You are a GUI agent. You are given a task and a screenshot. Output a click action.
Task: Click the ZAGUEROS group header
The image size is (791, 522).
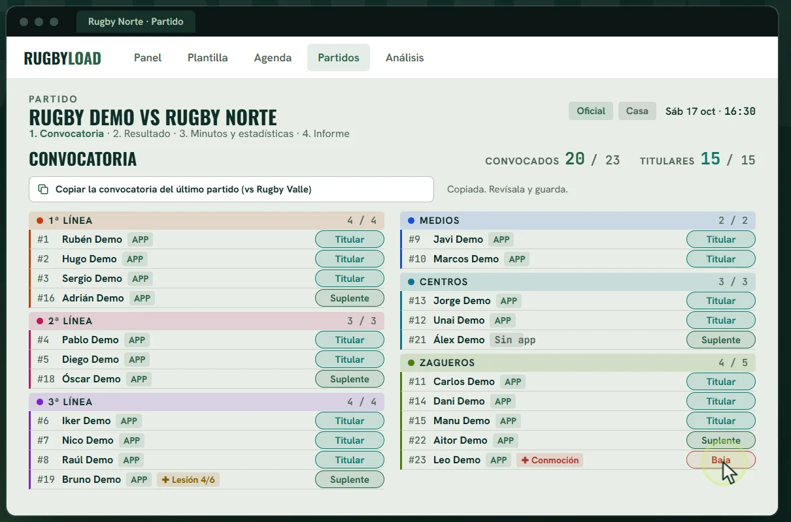(x=578, y=363)
